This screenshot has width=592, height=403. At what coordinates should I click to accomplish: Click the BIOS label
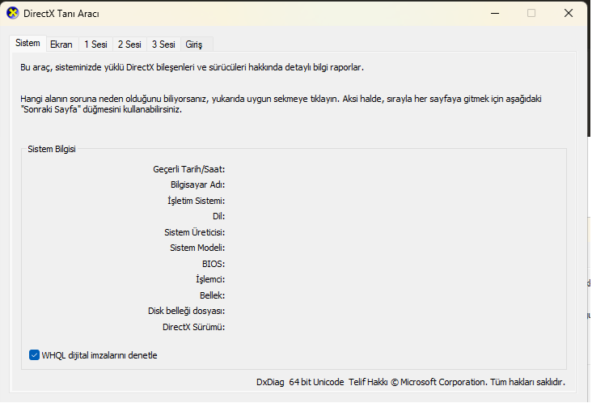pyautogui.click(x=214, y=264)
